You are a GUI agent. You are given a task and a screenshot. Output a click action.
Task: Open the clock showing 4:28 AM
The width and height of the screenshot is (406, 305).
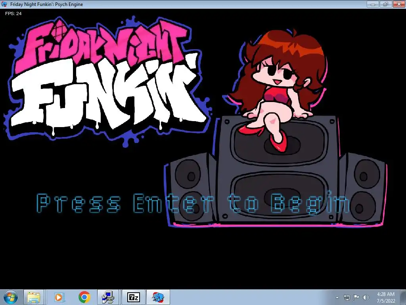(386, 297)
